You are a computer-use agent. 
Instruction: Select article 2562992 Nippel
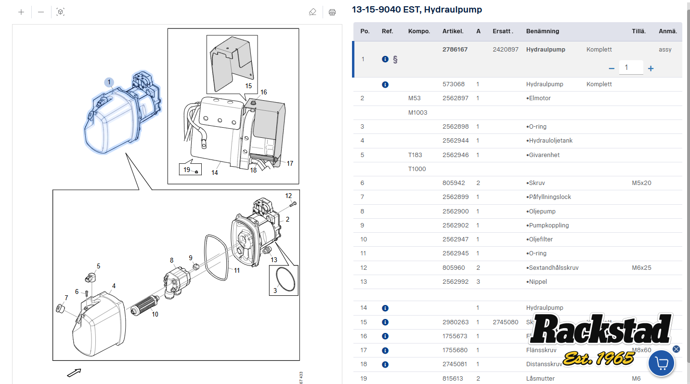point(456,281)
